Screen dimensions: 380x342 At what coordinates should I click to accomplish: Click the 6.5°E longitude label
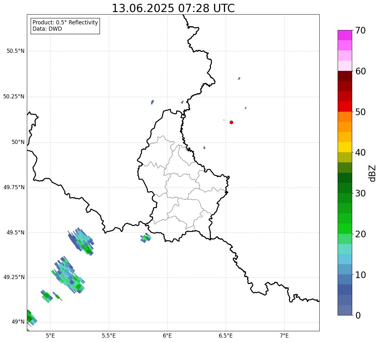[226, 335]
